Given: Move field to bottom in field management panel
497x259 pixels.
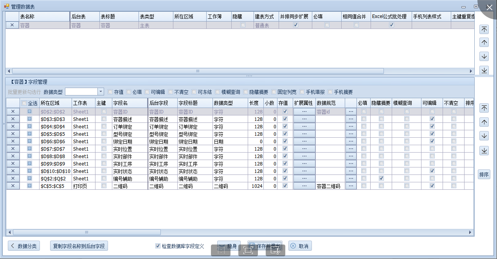Looking at the screenshot, I should [484, 151].
